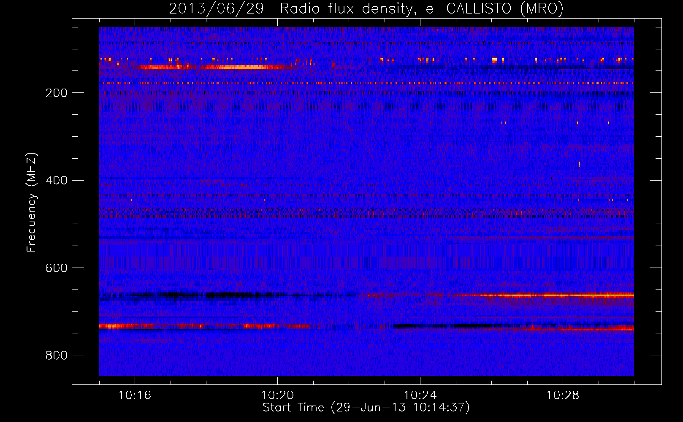
Task: Click the 10:16 time tick label
Action: click(135, 395)
